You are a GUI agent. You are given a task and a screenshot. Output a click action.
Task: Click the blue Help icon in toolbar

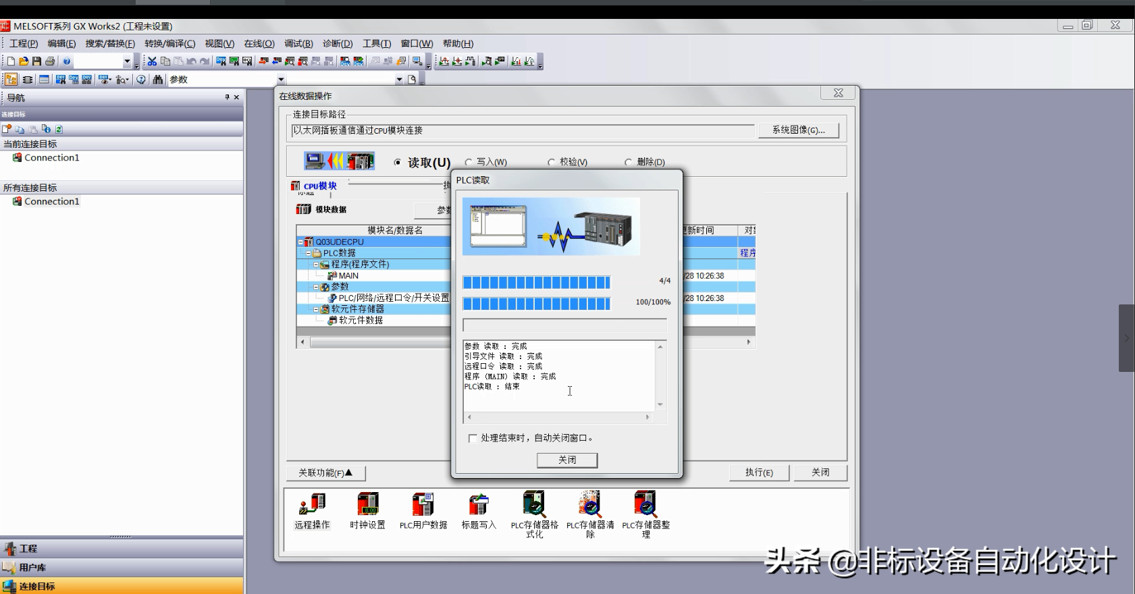point(67,61)
